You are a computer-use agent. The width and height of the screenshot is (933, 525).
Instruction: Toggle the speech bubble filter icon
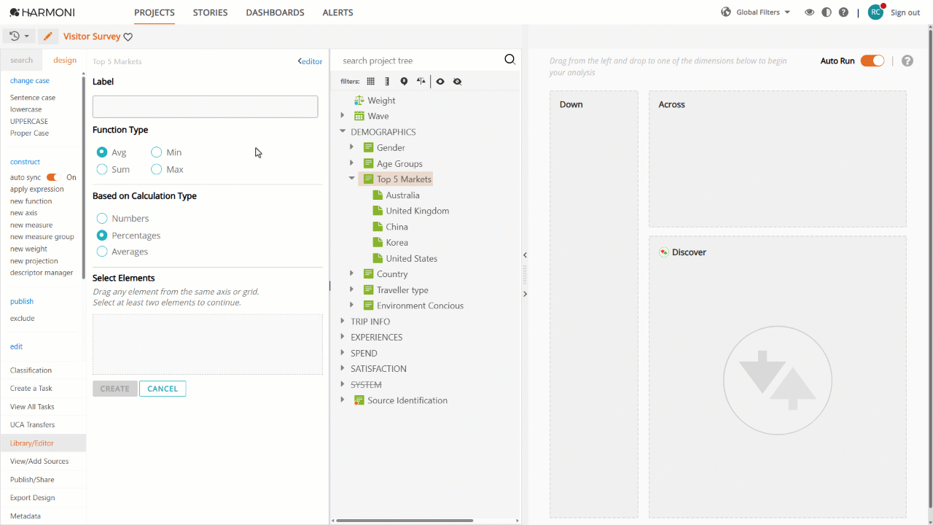404,82
